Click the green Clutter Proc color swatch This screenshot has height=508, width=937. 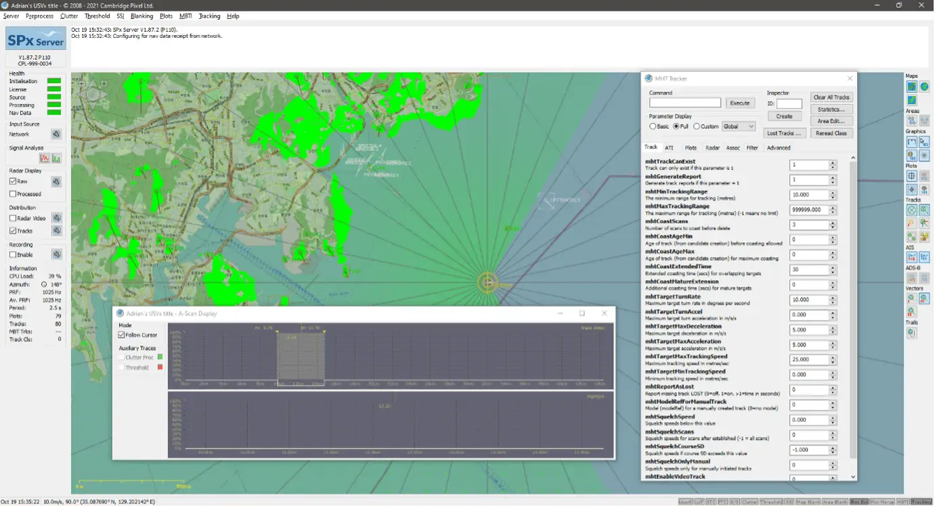[x=160, y=359]
